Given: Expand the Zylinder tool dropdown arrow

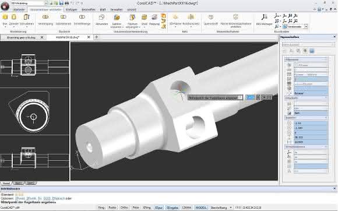Looking at the screenshot, I should pos(14,27).
